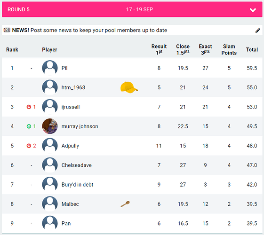This screenshot has height=235, width=264.
Task: Click the wooden spoon icon beside Malbec
Action: click(x=125, y=204)
